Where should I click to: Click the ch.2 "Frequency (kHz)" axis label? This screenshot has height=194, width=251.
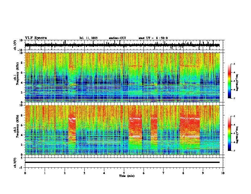click(17, 126)
